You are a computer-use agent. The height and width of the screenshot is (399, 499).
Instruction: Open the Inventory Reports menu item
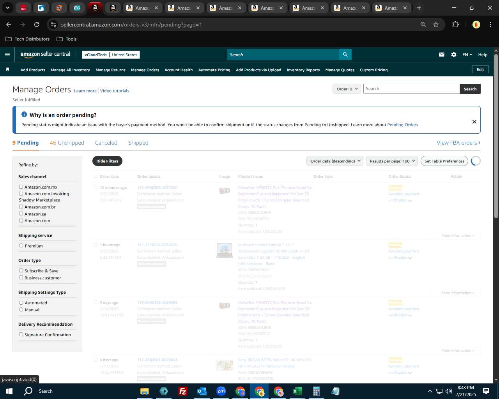point(303,70)
